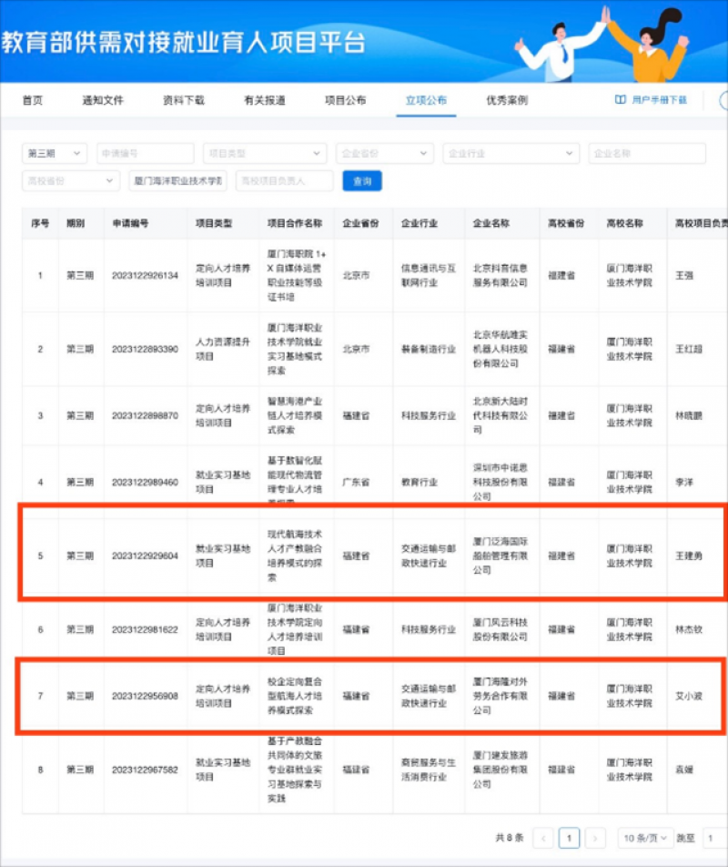Screen dimensions: 728x867
Task: Switch to the 首页 tab
Action: pyautogui.click(x=33, y=100)
